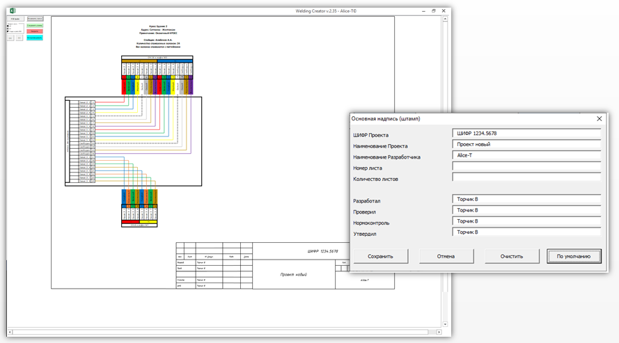Click the next-page arrow button in the left panel
The width and height of the screenshot is (619, 343).
click(x=19, y=38)
